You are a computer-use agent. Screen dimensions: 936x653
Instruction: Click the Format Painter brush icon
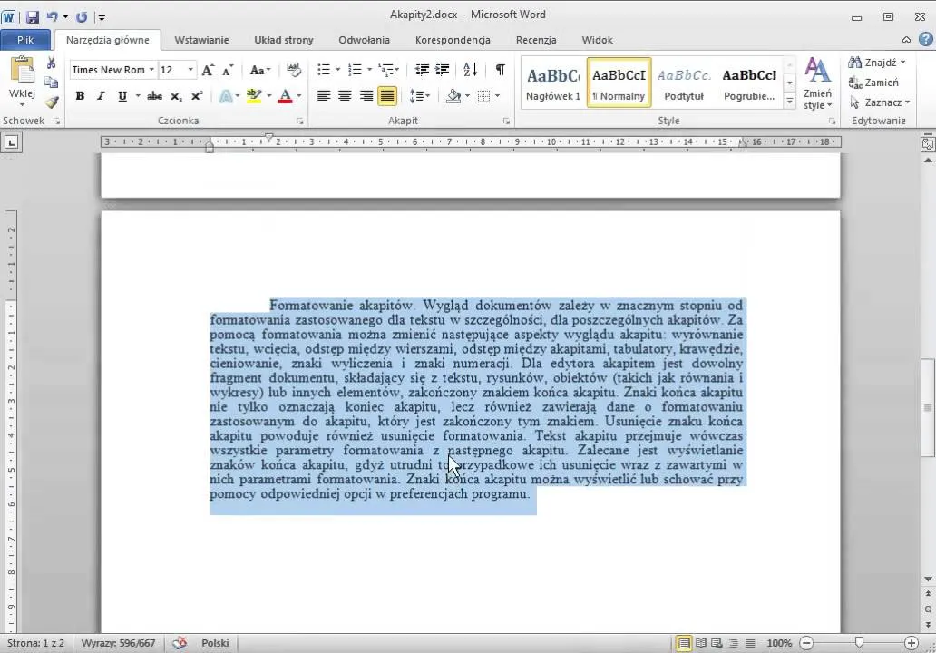click(x=52, y=102)
